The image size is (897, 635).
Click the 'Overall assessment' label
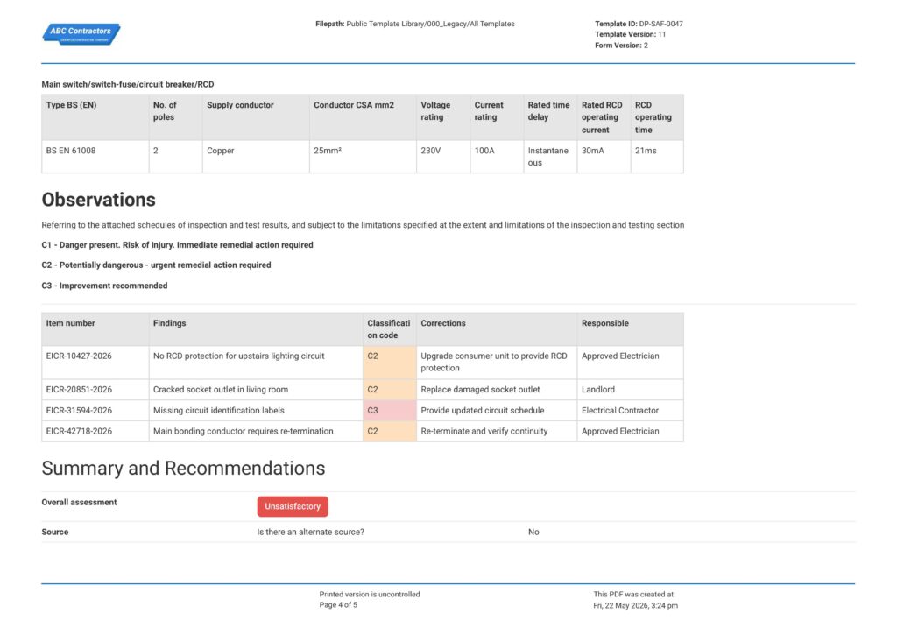pyautogui.click(x=79, y=502)
